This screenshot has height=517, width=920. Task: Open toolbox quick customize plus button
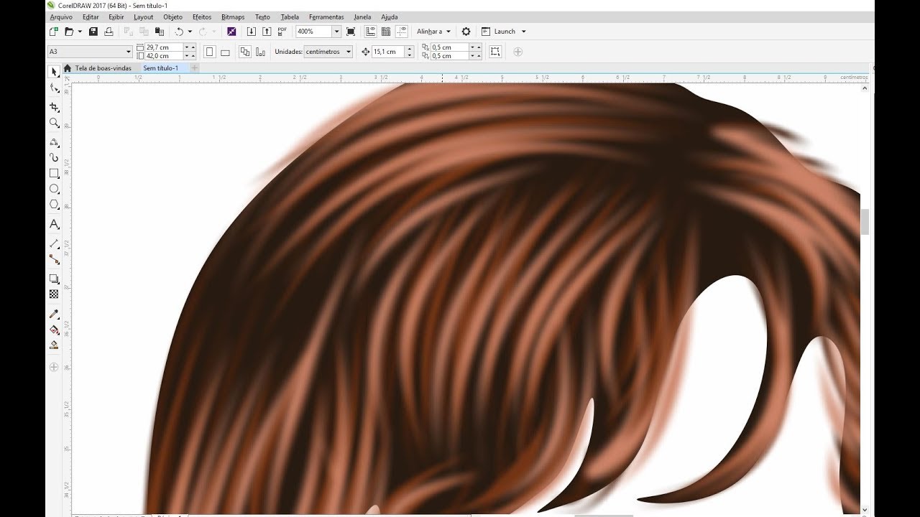pyautogui.click(x=54, y=367)
